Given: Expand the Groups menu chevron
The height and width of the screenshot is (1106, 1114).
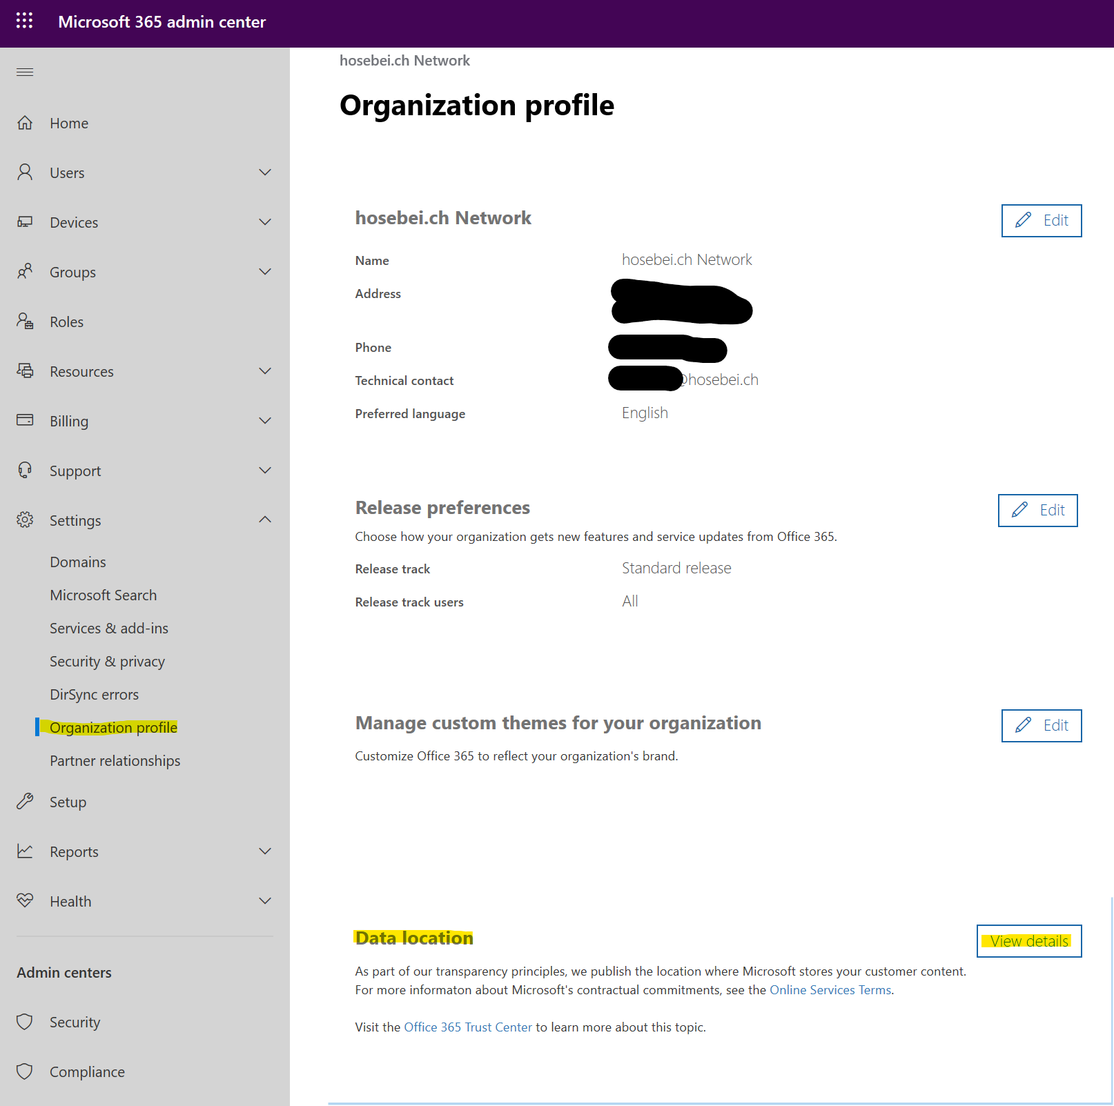Looking at the screenshot, I should (265, 271).
